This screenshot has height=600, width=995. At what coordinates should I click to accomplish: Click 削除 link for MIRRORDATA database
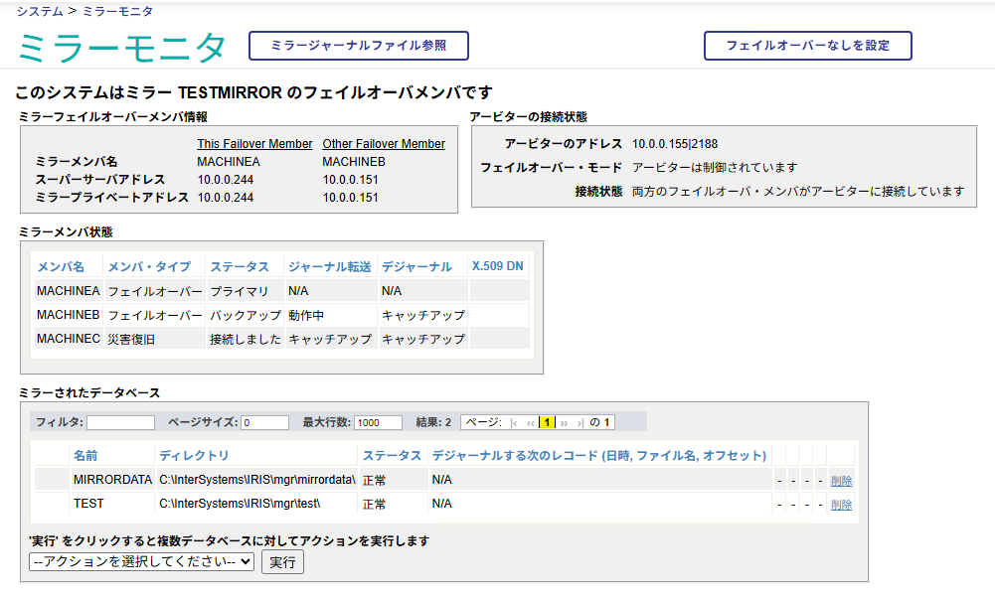841,480
